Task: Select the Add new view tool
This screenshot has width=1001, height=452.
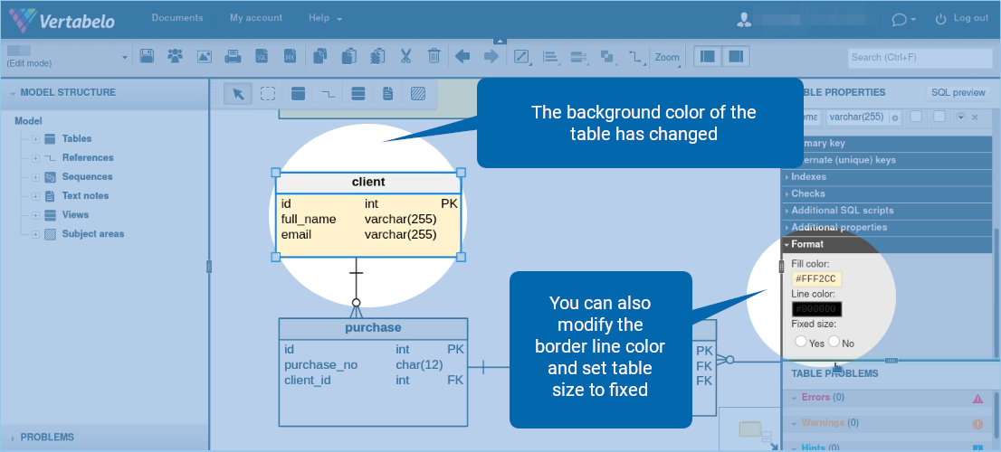Action: coord(358,94)
